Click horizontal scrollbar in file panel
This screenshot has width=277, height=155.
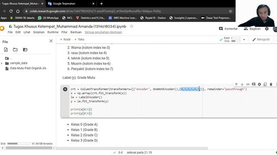pos(29,148)
